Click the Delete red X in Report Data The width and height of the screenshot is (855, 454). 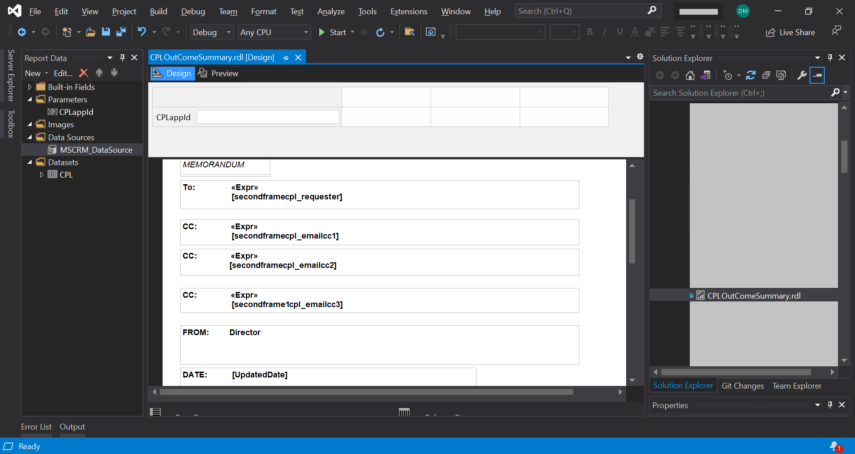tap(84, 73)
